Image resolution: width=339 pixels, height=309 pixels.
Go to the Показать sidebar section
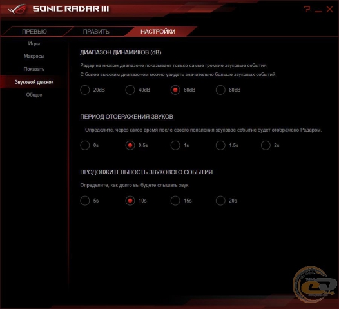[x=34, y=69]
